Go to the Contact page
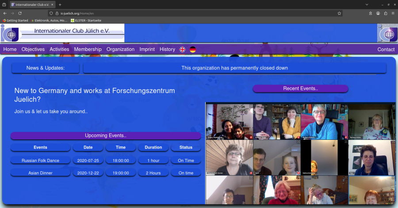 tap(386, 50)
